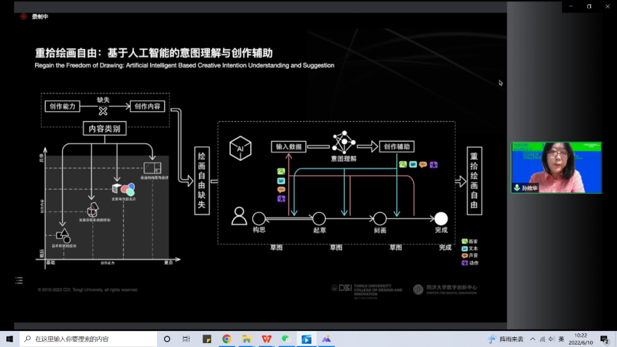Image resolution: width=617 pixels, height=347 pixels.
Task: Open the Windows Start menu
Action: 10,339
